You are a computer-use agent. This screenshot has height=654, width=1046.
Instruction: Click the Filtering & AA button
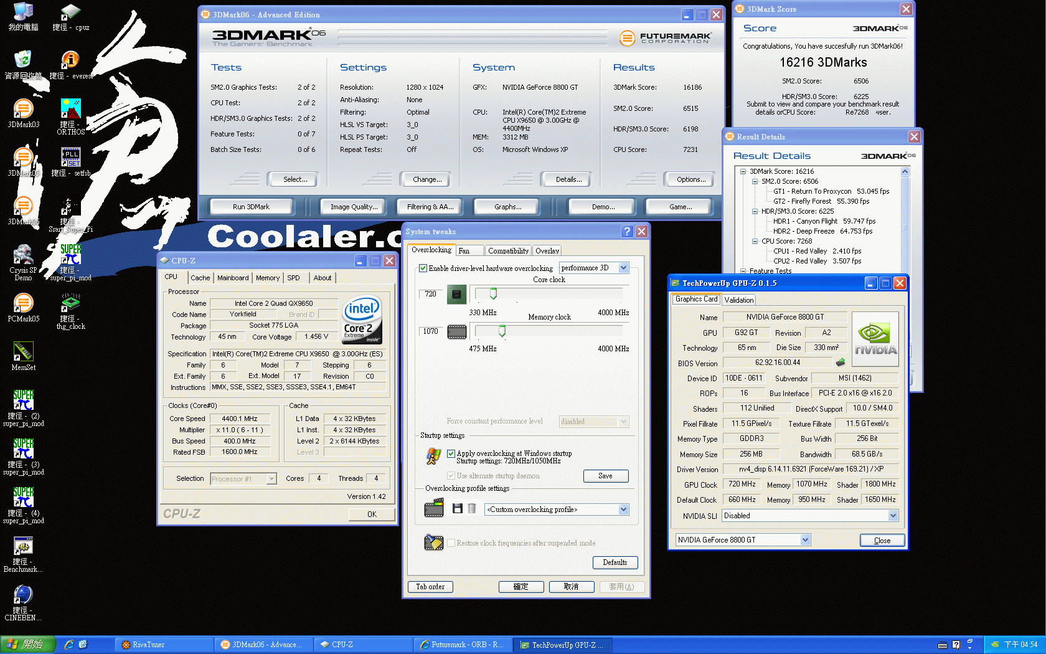(x=430, y=207)
